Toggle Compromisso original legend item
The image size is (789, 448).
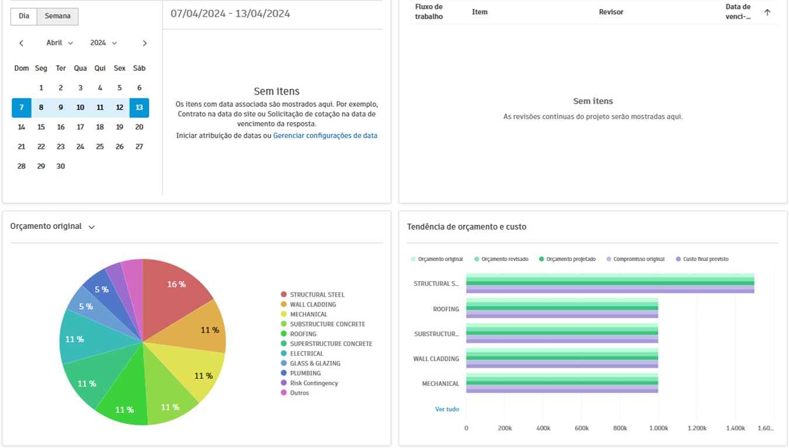coord(635,259)
